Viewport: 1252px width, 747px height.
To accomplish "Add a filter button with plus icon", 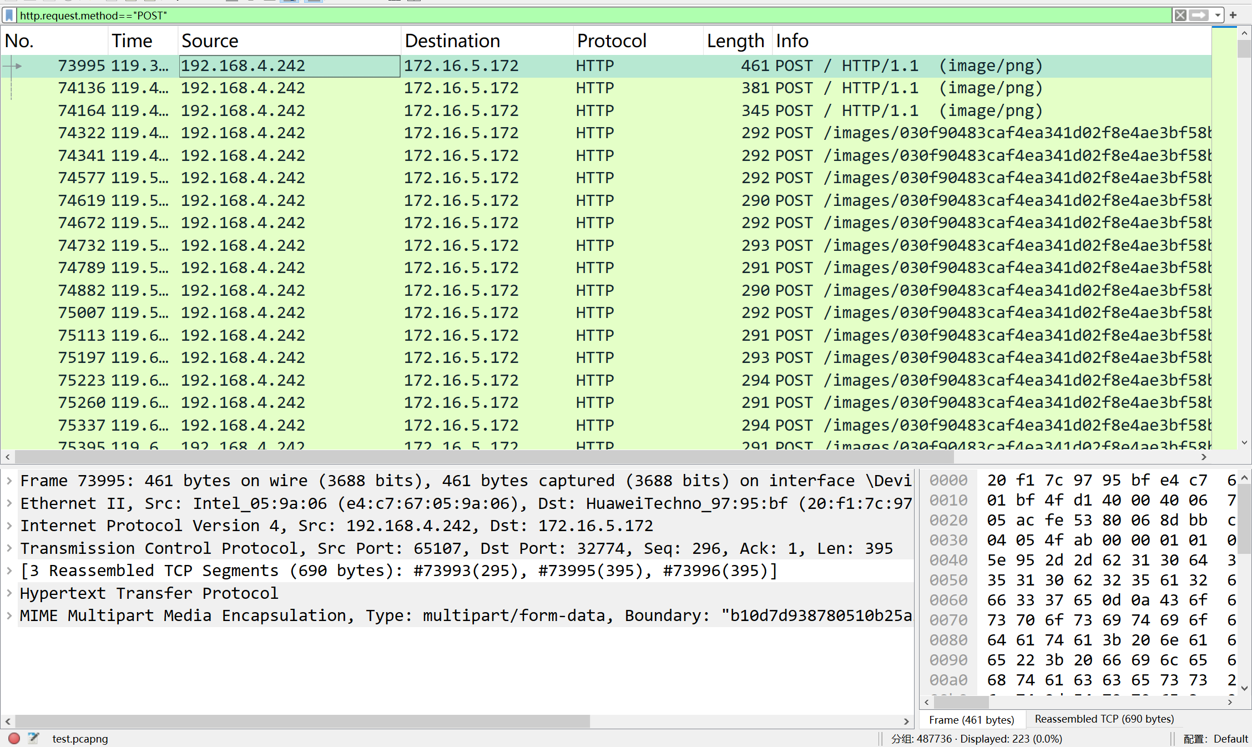I will point(1233,16).
